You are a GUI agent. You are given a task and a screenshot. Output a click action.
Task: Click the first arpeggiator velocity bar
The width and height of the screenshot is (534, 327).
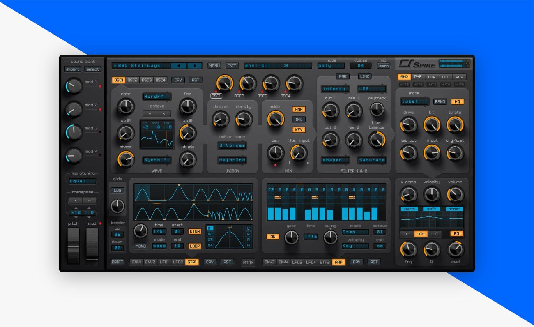coord(270,214)
